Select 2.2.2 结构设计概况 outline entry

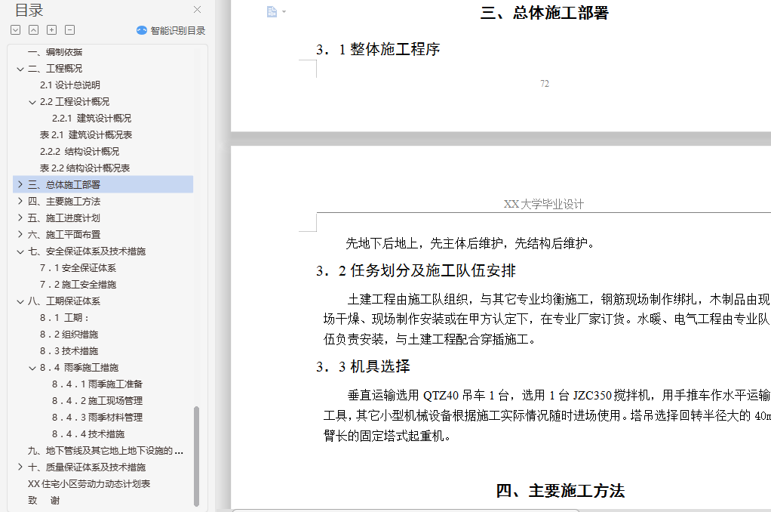coord(80,152)
